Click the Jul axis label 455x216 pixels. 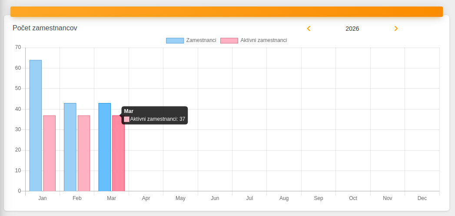(249, 198)
